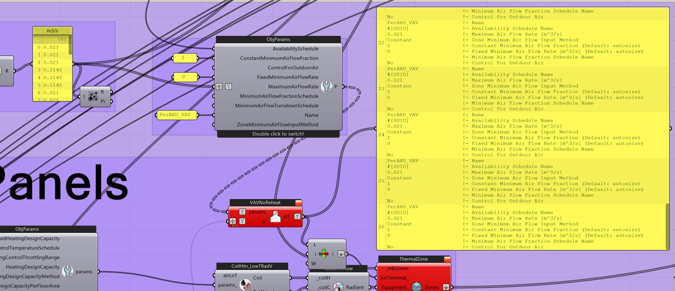Toggle simplify modifier on MaximumAirFlowRate input
This screenshot has height=291, width=675.
[228, 86]
